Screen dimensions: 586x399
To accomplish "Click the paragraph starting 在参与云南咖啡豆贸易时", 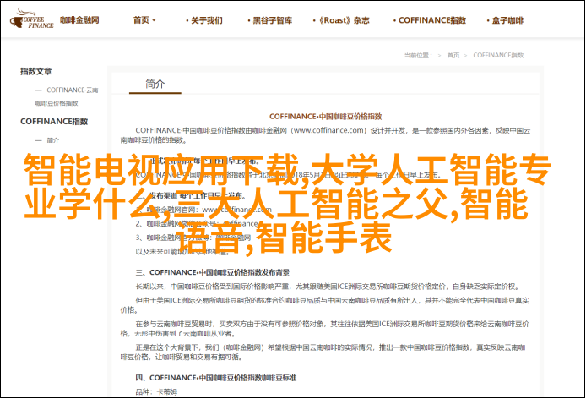I will [325, 328].
